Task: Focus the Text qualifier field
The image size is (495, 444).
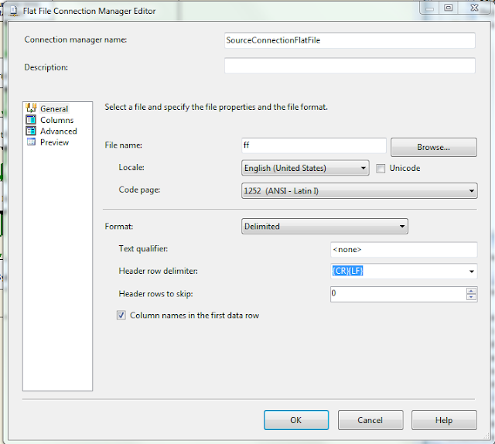Action: pyautogui.click(x=404, y=250)
